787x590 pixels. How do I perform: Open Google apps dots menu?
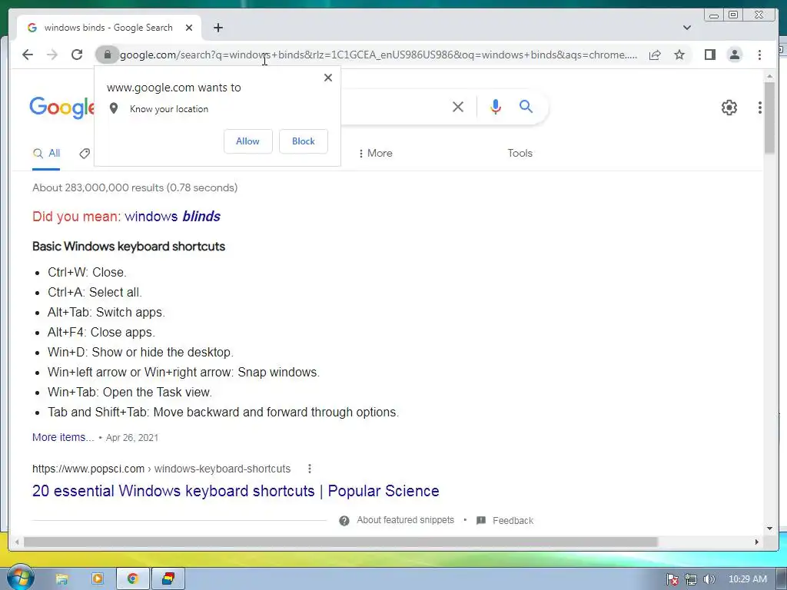point(760,108)
